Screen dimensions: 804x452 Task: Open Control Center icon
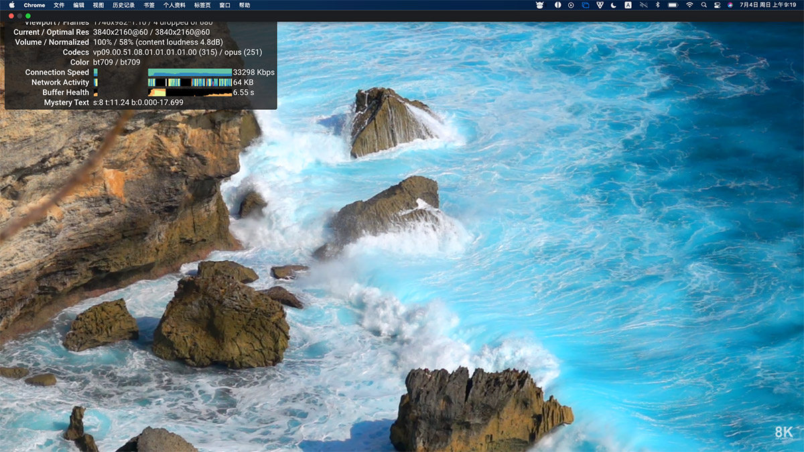pyautogui.click(x=717, y=5)
